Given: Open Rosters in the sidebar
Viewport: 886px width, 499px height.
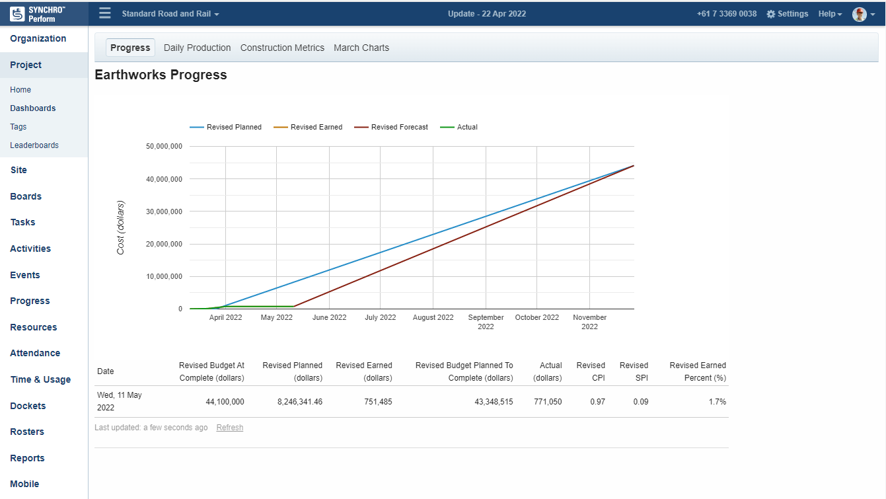Looking at the screenshot, I should click(27, 432).
